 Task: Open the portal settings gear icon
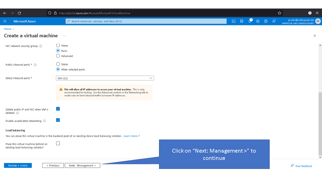click(258, 21)
